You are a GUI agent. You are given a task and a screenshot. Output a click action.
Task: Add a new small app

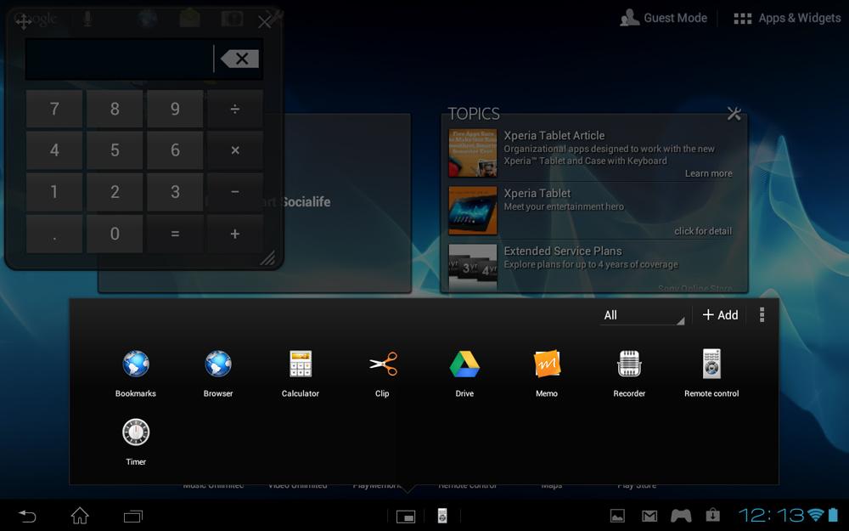(x=720, y=315)
